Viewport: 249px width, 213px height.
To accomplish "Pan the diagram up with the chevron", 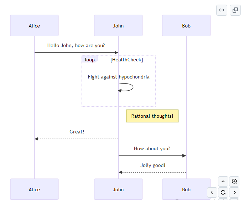I will (x=223, y=181).
